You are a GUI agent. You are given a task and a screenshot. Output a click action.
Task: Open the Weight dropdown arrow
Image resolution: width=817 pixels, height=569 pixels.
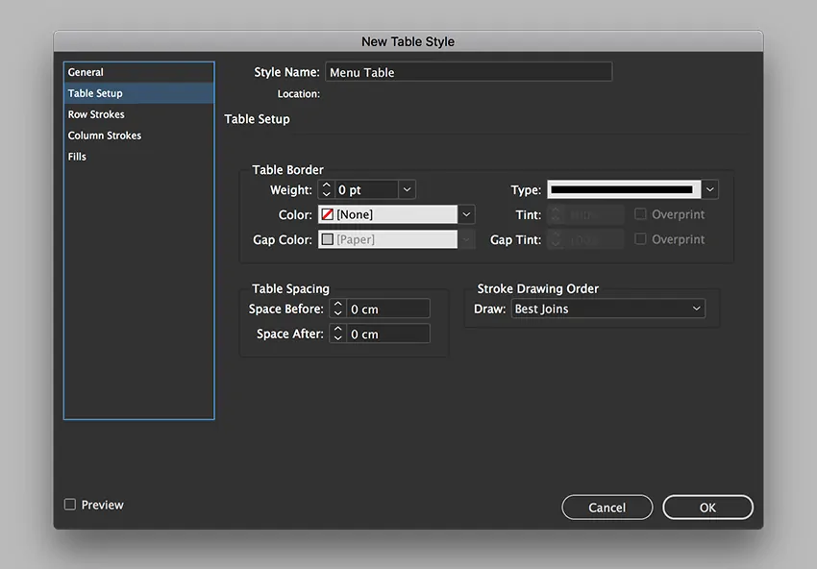[x=407, y=190]
